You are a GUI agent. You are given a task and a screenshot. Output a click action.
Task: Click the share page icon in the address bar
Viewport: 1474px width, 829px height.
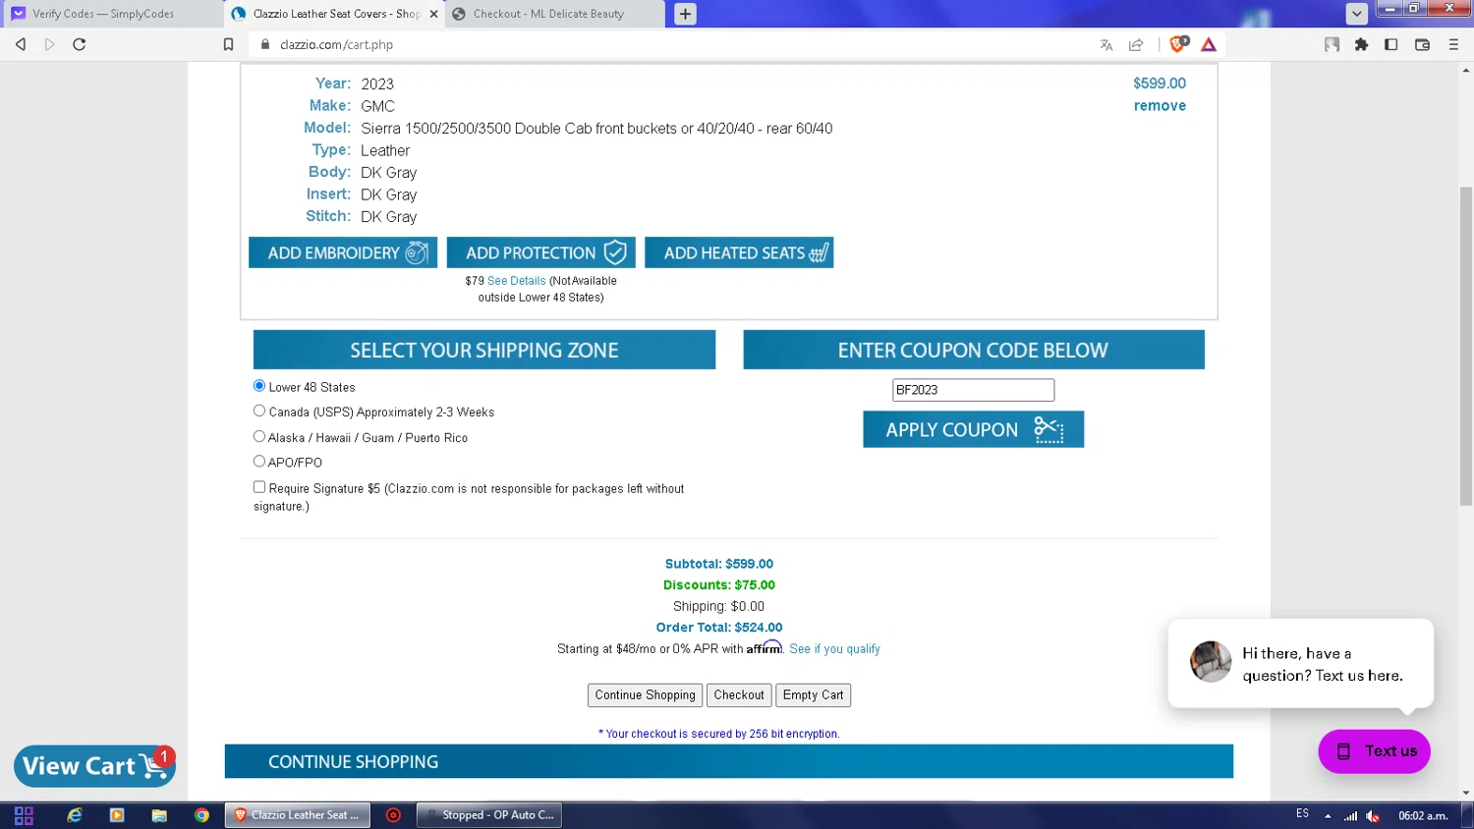click(1136, 44)
